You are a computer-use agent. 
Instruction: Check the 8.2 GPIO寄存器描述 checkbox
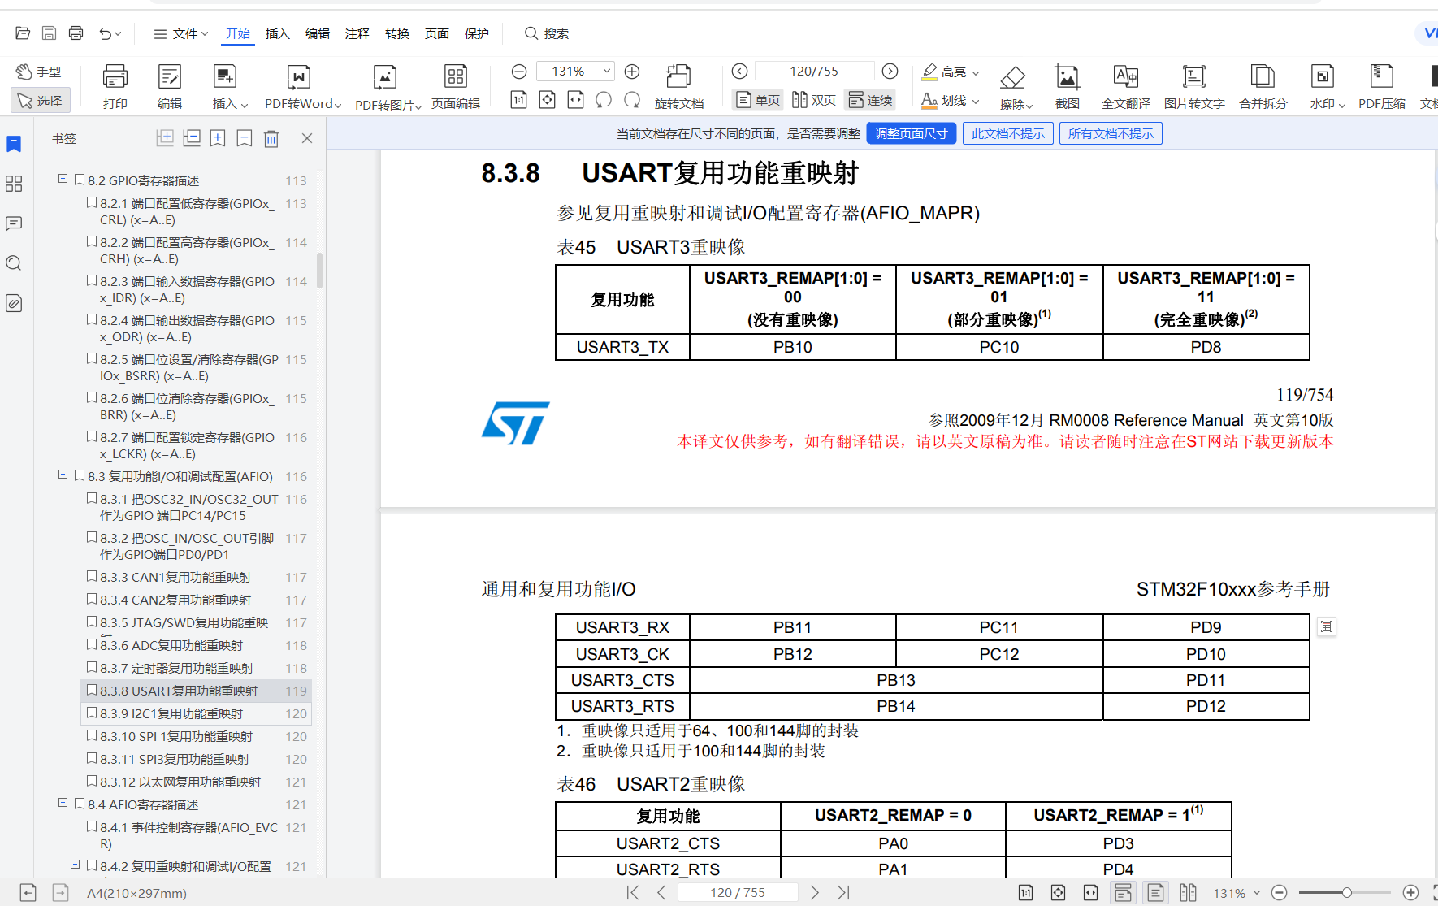80,180
